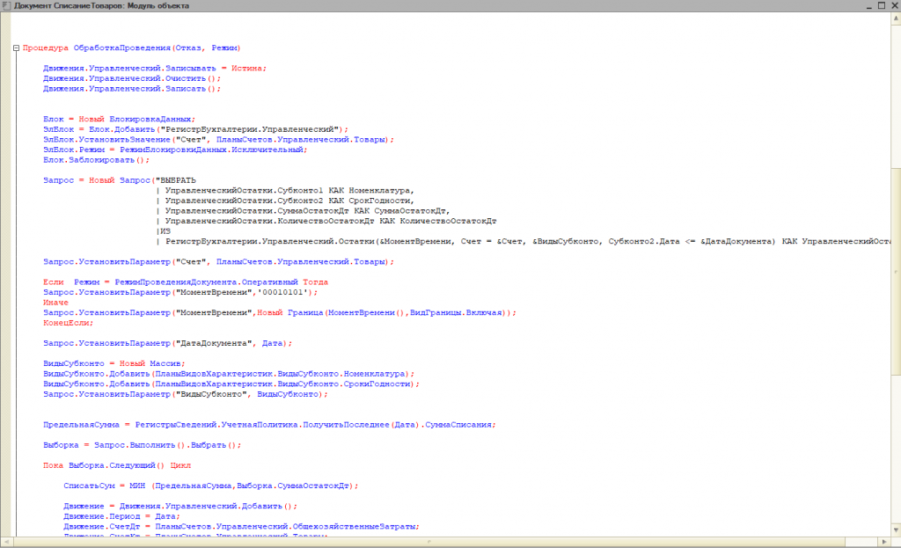Image resolution: width=901 pixels, height=548 pixels.
Task: Click the line 'Блок = Новый БлокировкаДанных;'
Action: 119,120
